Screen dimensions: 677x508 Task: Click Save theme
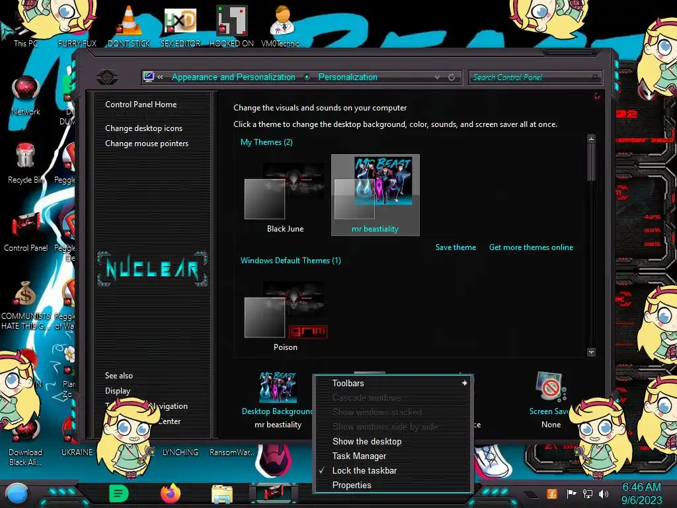(x=456, y=247)
